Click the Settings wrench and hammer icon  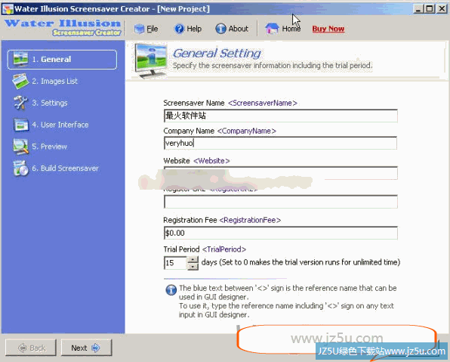(x=20, y=103)
